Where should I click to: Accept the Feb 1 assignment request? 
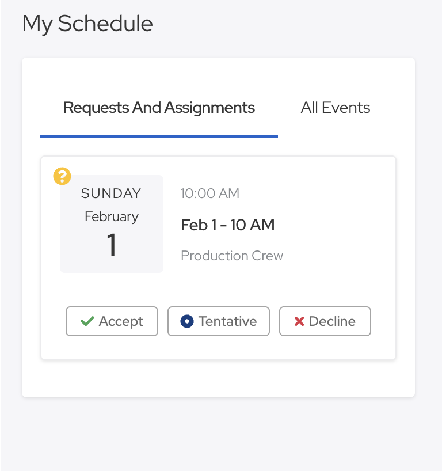[x=112, y=321]
